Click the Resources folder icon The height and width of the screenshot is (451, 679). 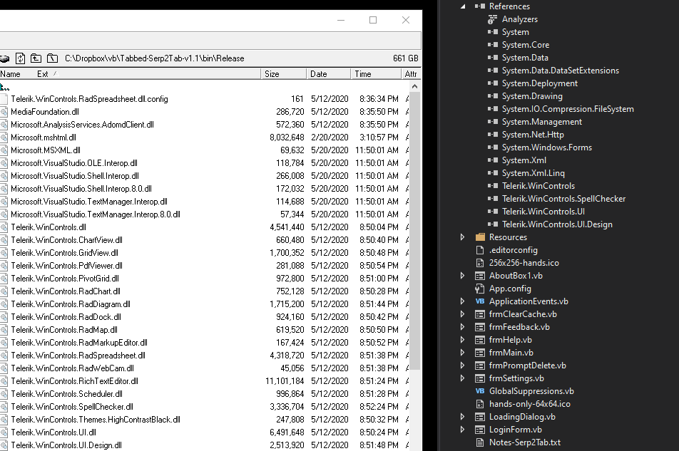[480, 237]
